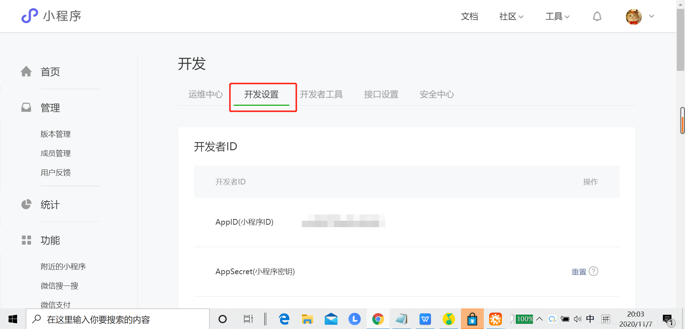The image size is (685, 329).
Task: Click the Windows search input field
Action: click(118, 319)
